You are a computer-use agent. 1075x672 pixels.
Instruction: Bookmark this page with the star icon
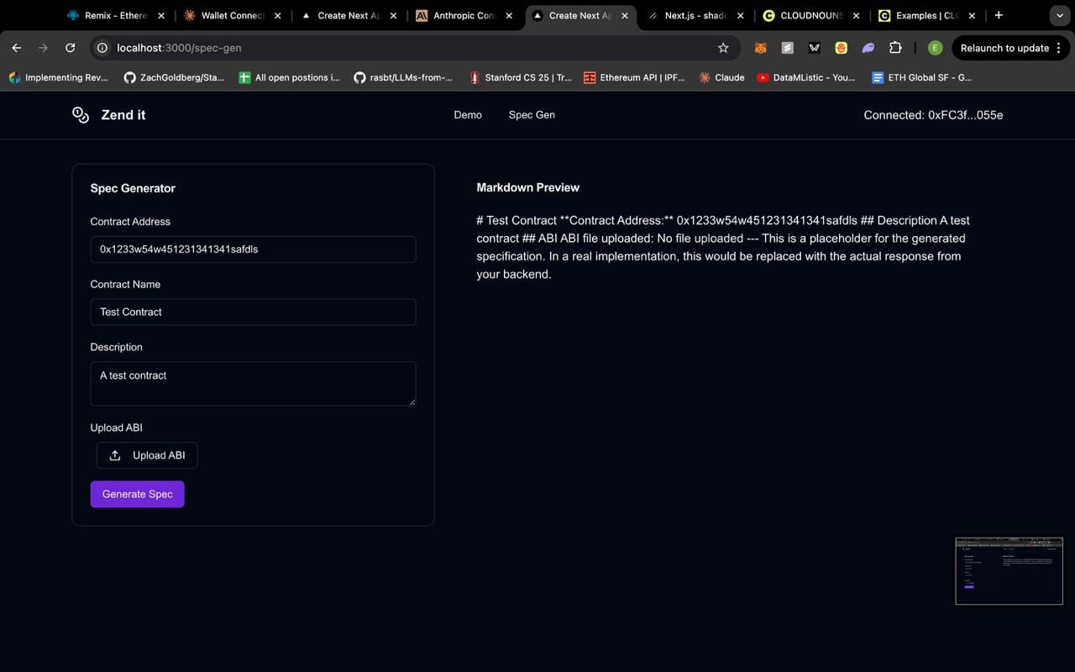tap(723, 48)
